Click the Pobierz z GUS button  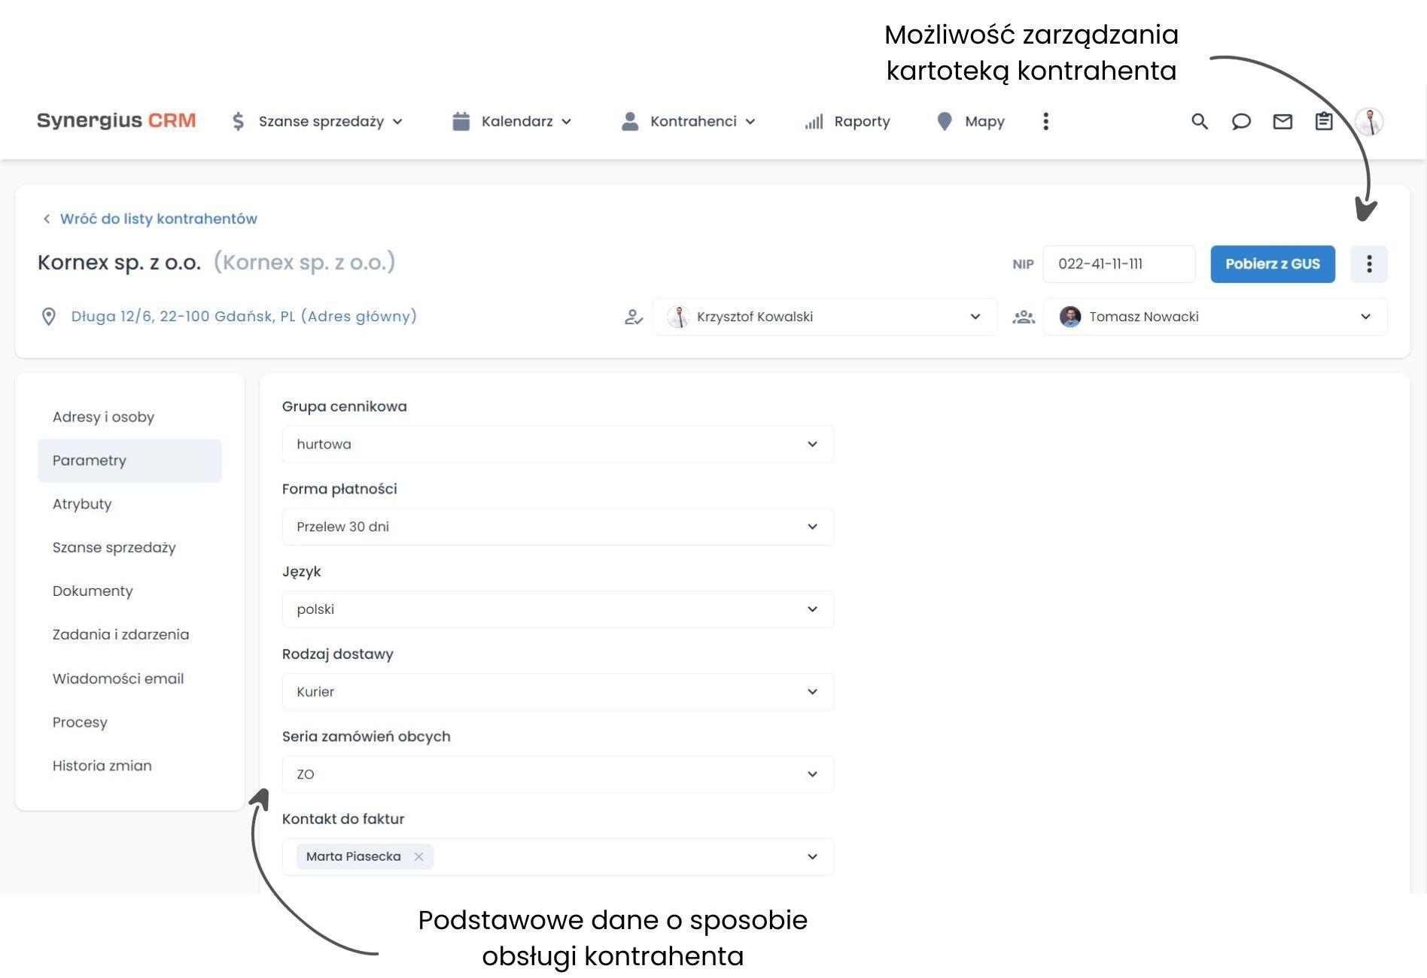tap(1272, 264)
